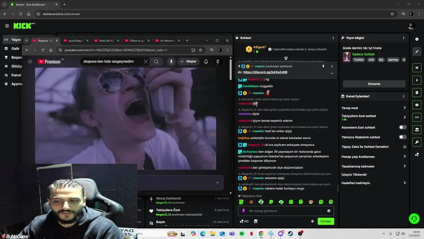Open a new tab in YouTube window
This screenshot has height=239, width=424.
pyautogui.click(x=187, y=40)
